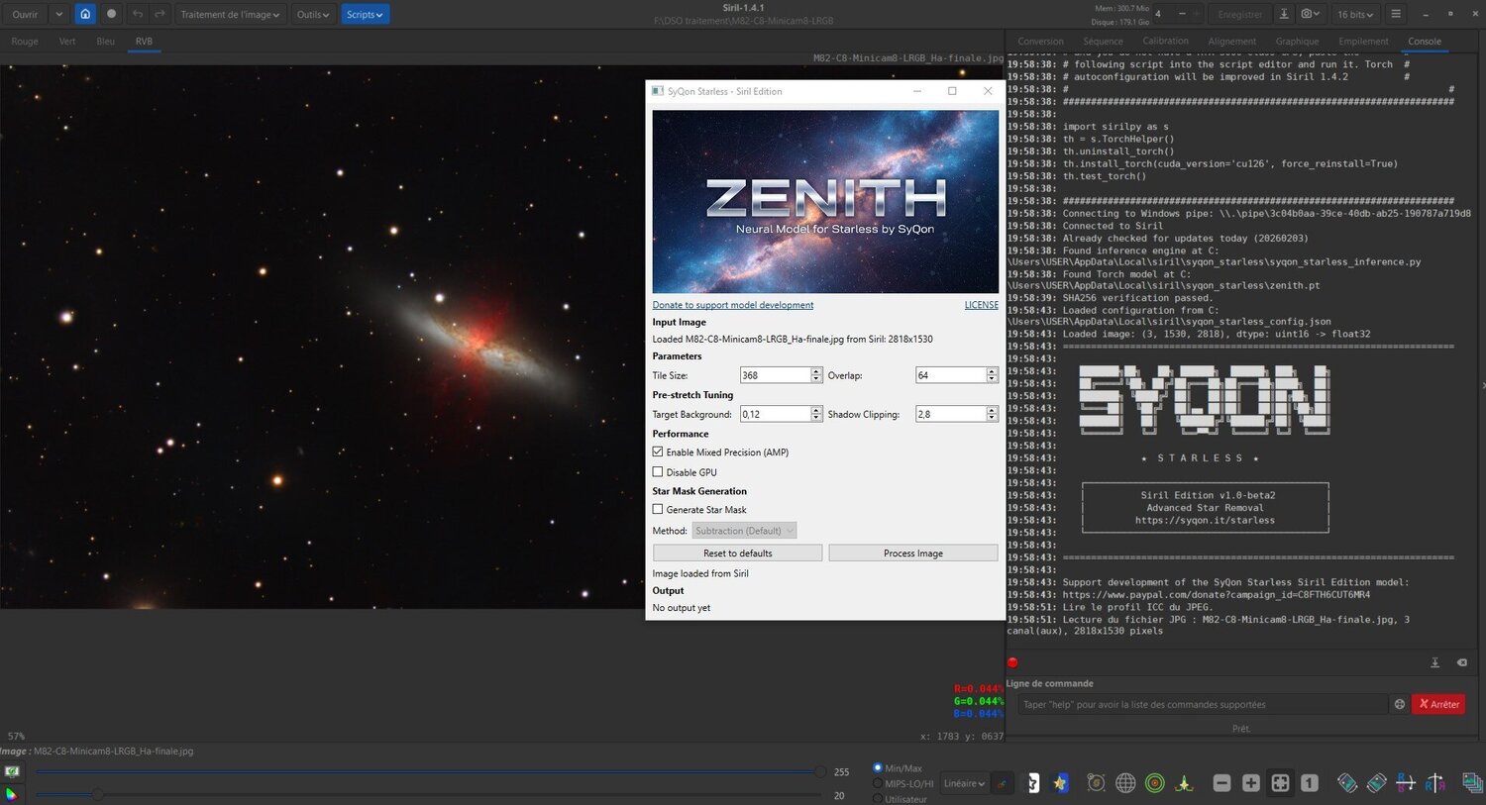Open the Calibration tab
The height and width of the screenshot is (805, 1486).
click(x=1165, y=42)
